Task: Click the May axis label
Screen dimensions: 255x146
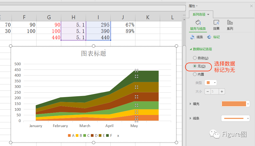Action: tap(134, 126)
